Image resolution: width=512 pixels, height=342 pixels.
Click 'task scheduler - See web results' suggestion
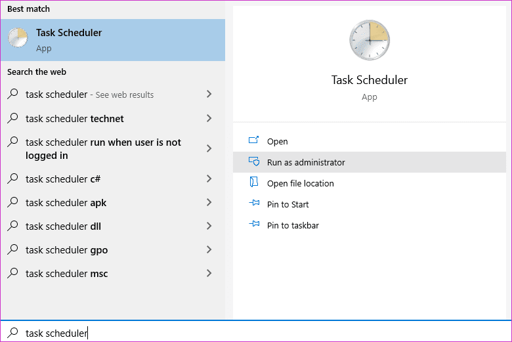point(113,94)
